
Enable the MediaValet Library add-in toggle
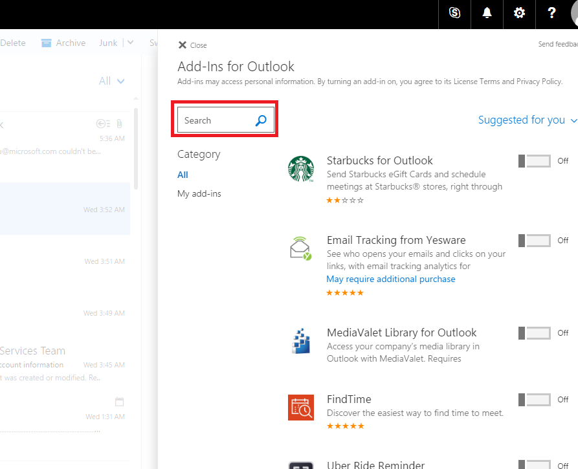(x=535, y=333)
